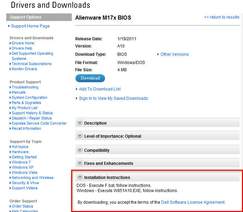Open Dispatch / Repair Status link

click(32, 118)
